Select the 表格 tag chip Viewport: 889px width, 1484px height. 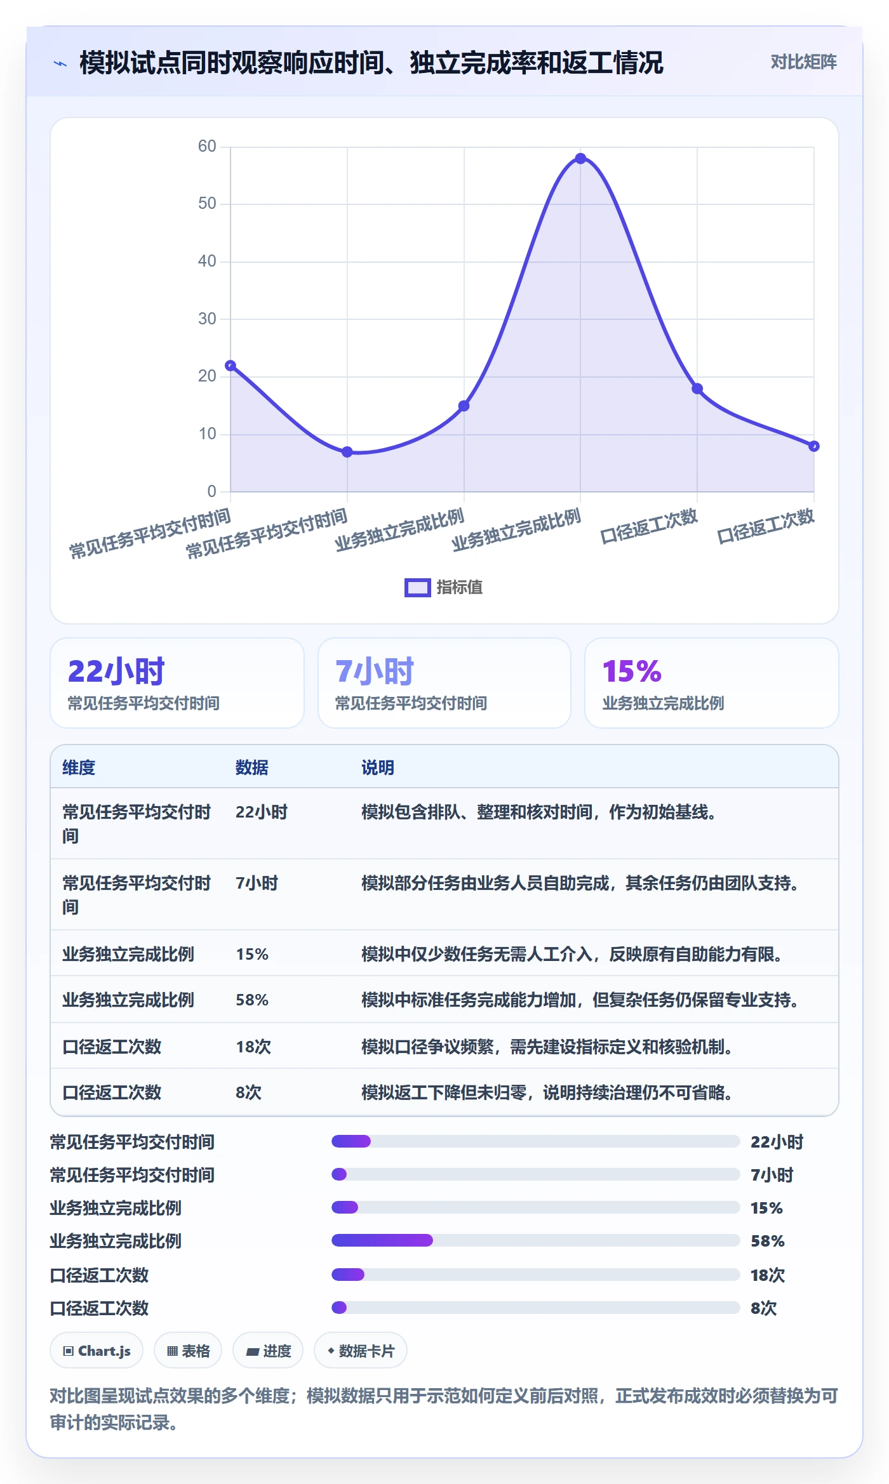[x=188, y=1351]
